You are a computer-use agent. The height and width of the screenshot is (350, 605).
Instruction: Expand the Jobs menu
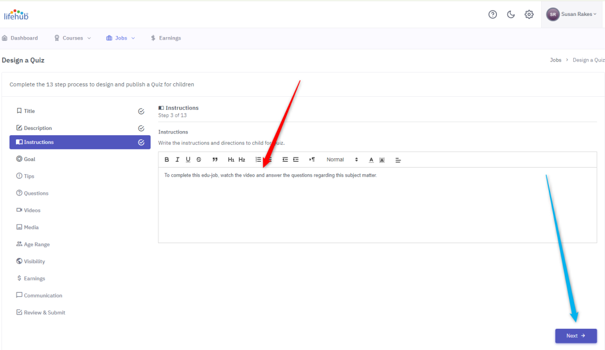(x=121, y=38)
